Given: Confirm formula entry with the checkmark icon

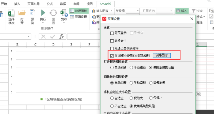Looking at the screenshot, I should click(x=52, y=37).
